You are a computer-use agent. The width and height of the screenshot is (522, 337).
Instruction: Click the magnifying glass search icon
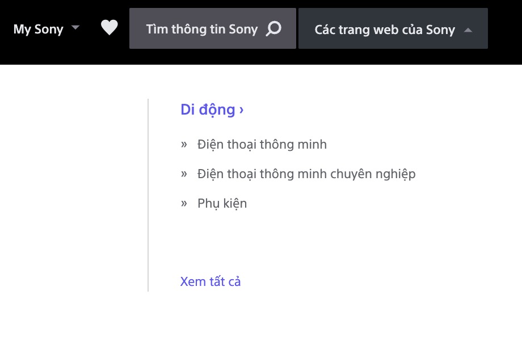coord(273,28)
